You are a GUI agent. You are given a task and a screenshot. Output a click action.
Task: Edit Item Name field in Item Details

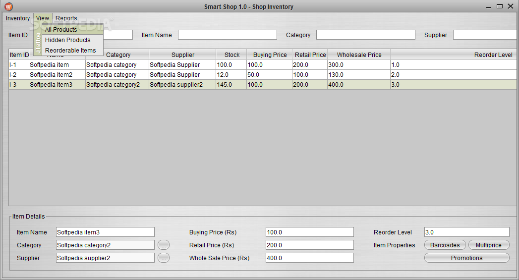pyautogui.click(x=105, y=232)
